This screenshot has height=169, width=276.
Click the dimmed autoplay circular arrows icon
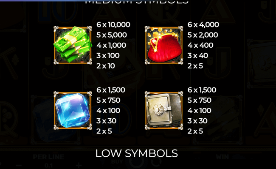(x=156, y=162)
